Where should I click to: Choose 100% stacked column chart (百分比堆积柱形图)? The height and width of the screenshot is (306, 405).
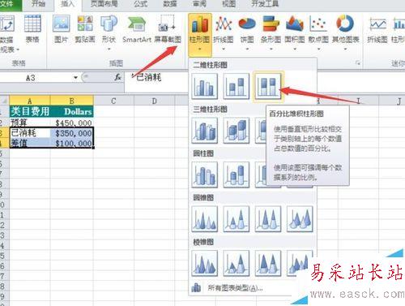268,86
